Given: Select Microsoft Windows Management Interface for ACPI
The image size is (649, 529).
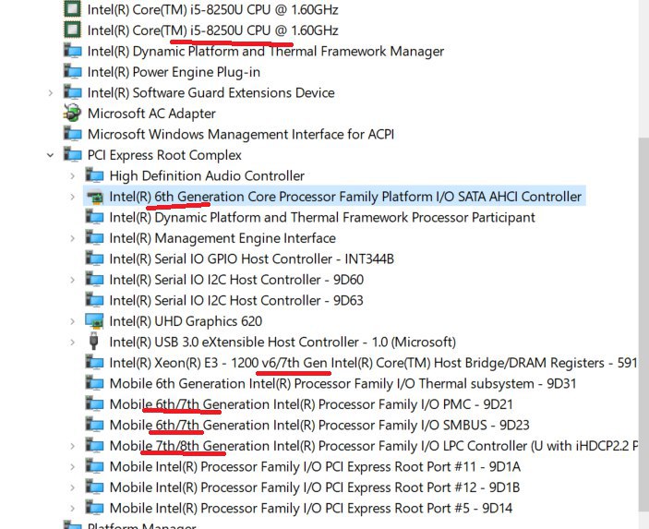Looking at the screenshot, I should click(x=240, y=134).
